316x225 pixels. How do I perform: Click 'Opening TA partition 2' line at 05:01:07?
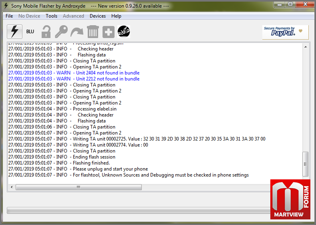click(65, 133)
